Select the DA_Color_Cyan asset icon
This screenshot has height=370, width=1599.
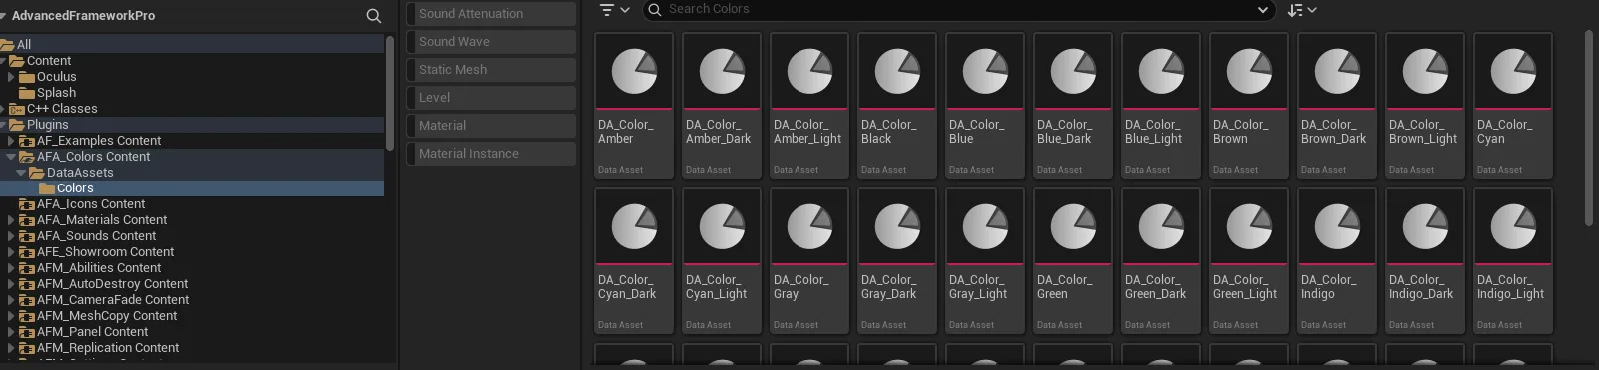click(1513, 72)
